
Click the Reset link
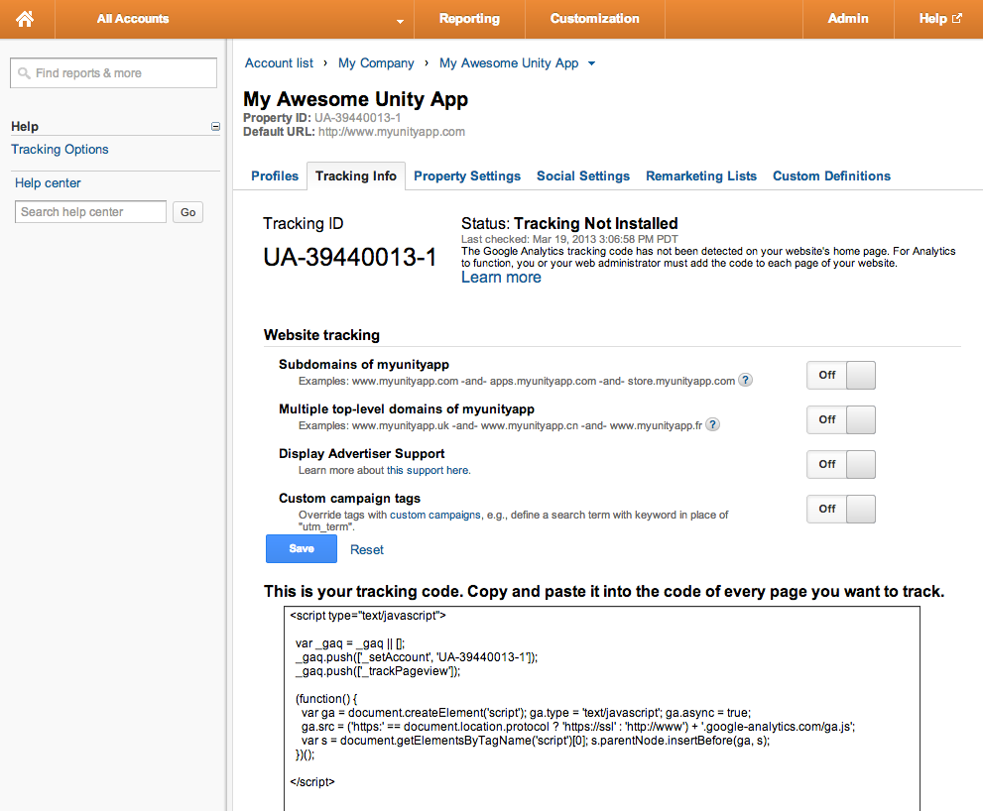pos(367,549)
